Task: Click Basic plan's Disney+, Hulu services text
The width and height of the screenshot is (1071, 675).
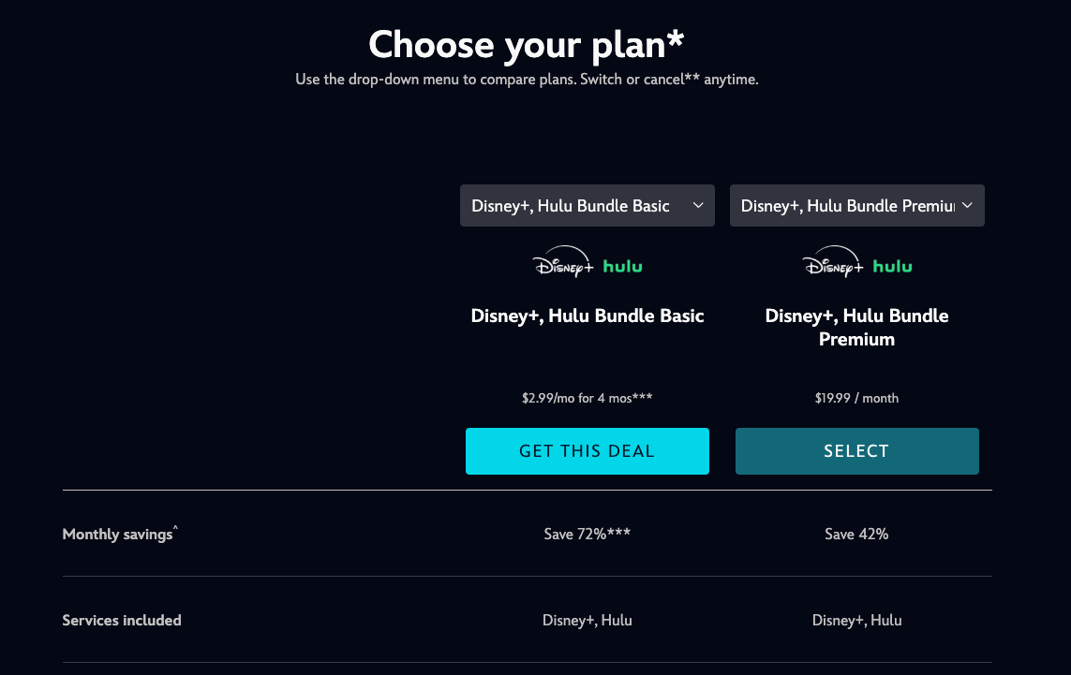Action: 588,620
